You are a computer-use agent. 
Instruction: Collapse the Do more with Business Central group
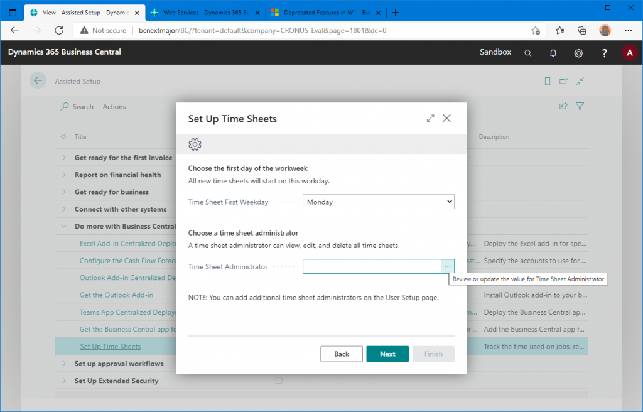coord(64,226)
